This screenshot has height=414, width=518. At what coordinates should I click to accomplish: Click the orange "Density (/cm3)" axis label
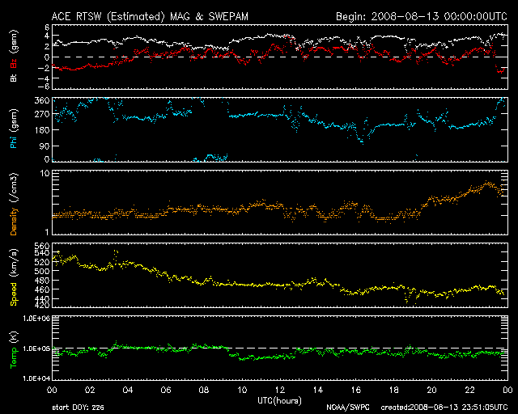14,204
